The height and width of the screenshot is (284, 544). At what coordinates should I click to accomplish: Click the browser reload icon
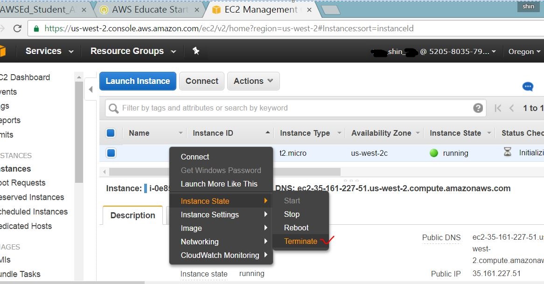point(17,28)
